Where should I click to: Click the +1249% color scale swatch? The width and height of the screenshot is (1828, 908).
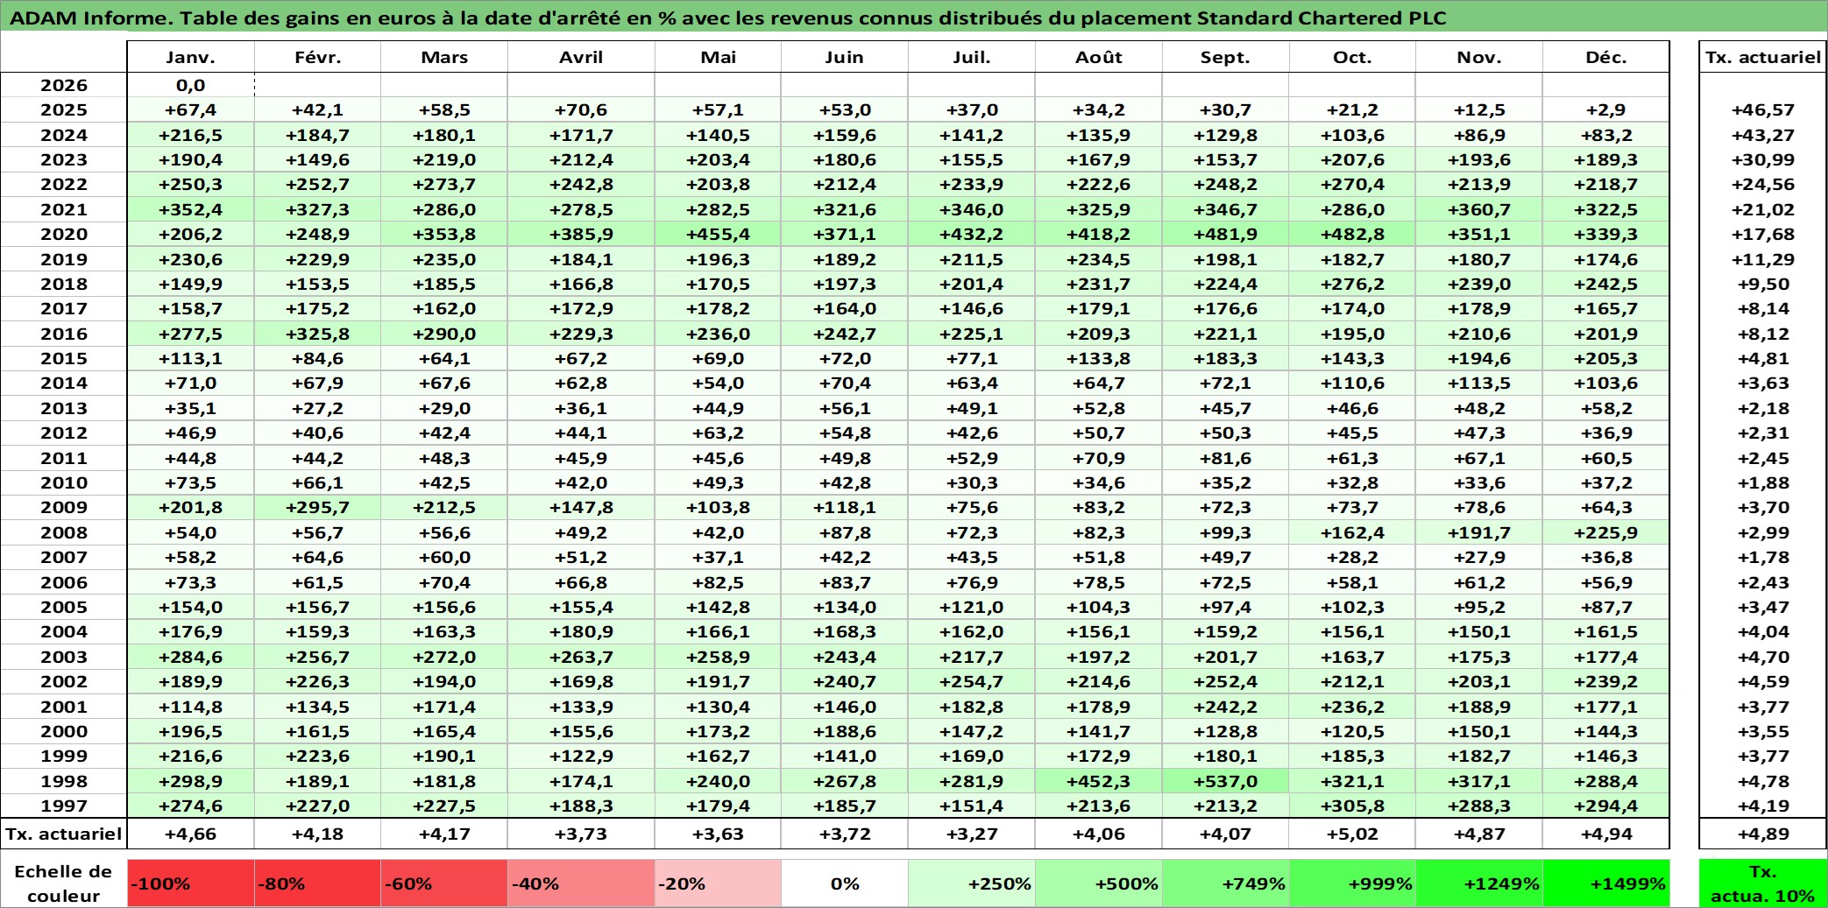[x=1479, y=883]
